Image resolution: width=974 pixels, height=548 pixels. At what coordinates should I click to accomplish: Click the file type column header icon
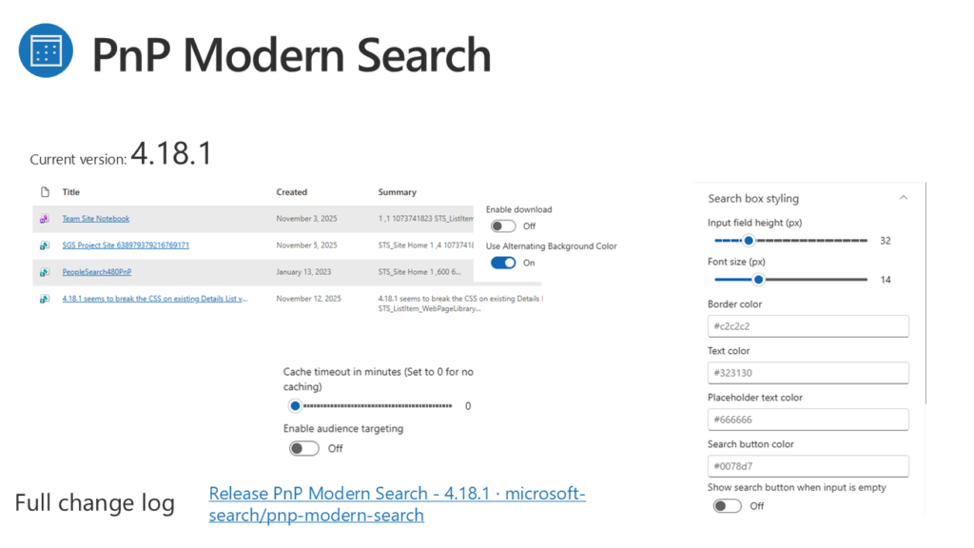(x=45, y=192)
